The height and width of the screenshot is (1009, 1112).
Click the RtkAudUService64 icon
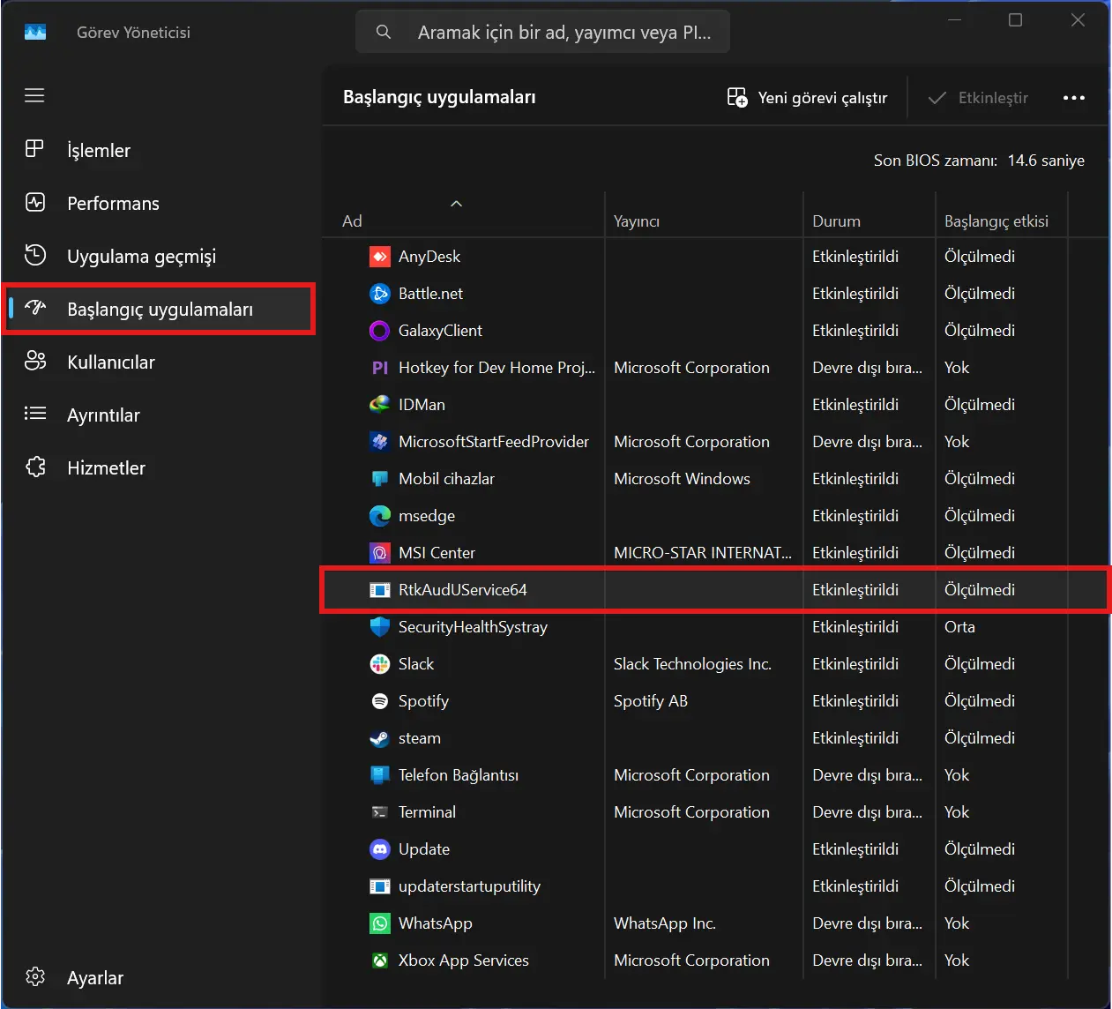379,590
